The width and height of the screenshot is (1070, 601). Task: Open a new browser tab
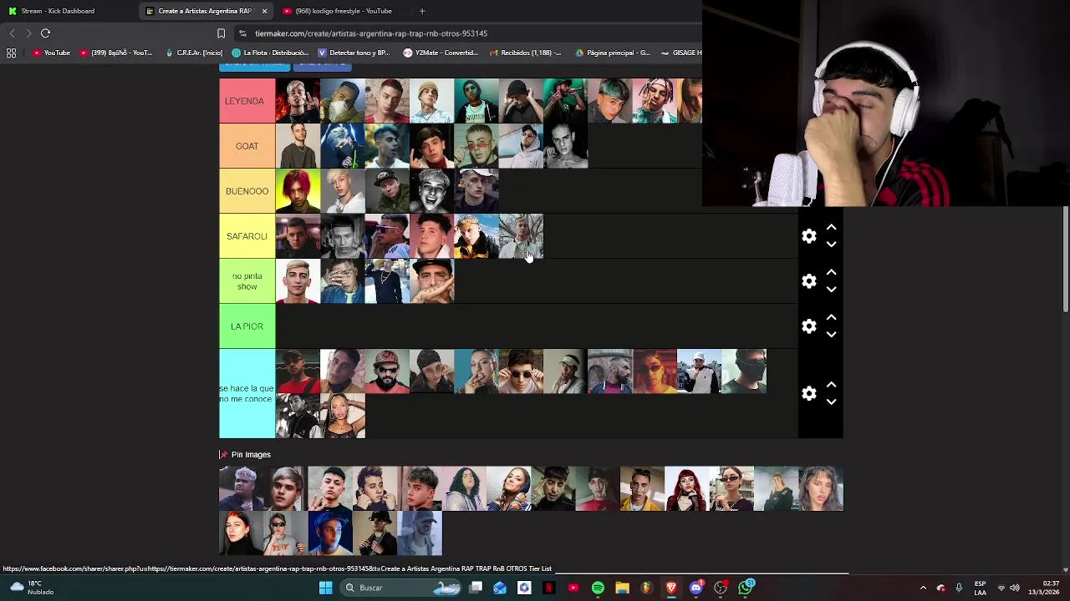click(x=422, y=11)
